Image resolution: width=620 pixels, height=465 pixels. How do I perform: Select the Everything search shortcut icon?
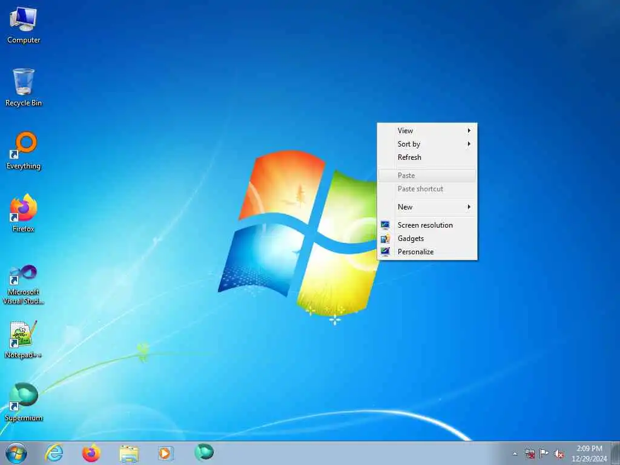[24, 151]
